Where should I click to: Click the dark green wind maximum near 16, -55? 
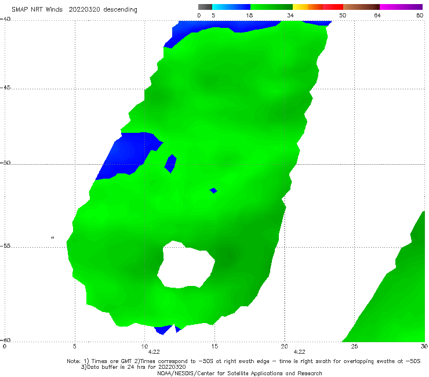(228, 256)
